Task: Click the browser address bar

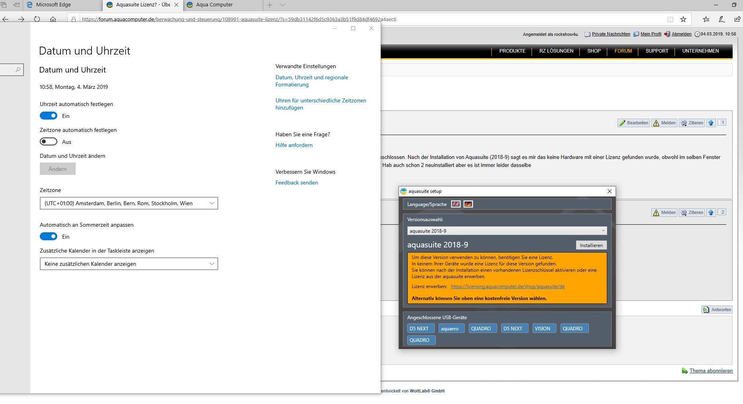Action: (x=358, y=19)
